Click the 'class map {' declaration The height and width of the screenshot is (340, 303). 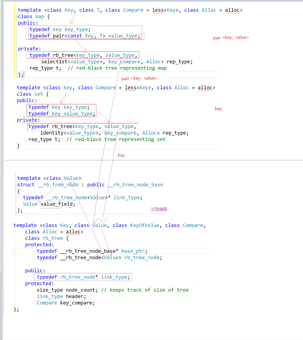pyautogui.click(x=34, y=17)
